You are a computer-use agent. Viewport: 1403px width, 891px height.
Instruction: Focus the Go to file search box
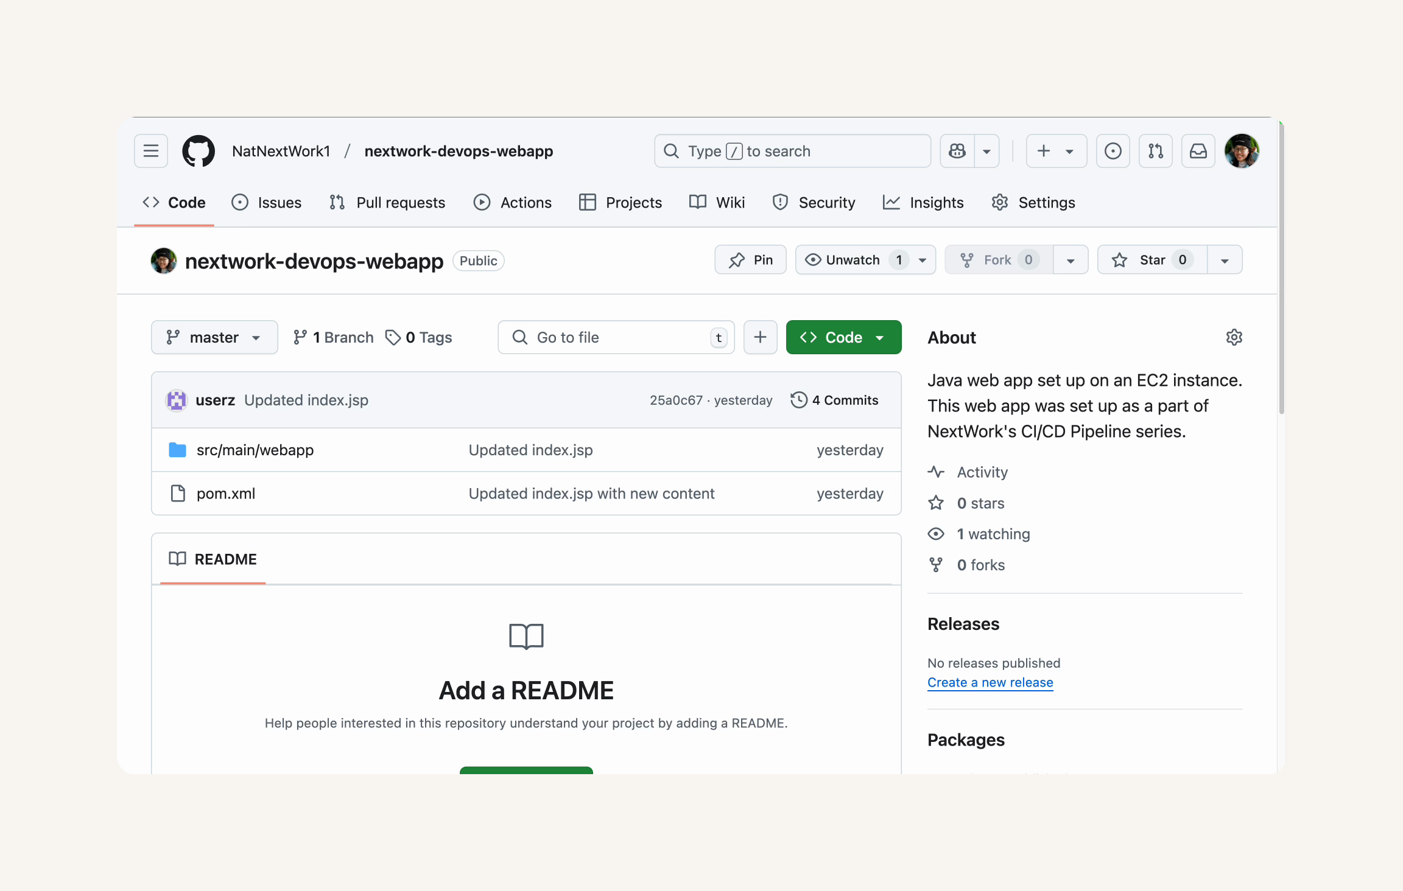(x=616, y=337)
